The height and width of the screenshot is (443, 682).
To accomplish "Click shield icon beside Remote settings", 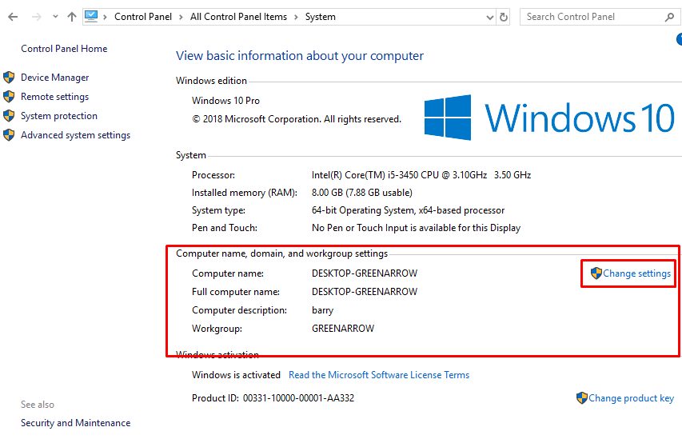I will pos(9,97).
